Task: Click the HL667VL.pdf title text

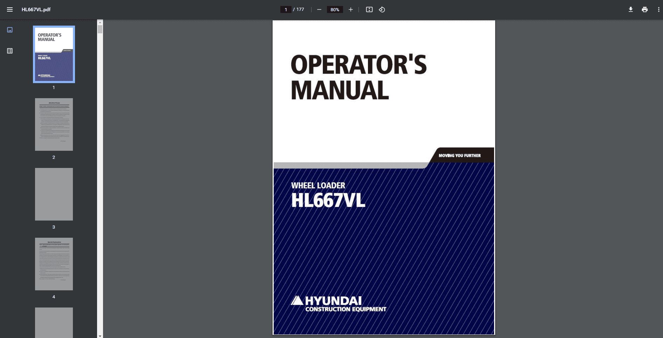Action: [36, 9]
